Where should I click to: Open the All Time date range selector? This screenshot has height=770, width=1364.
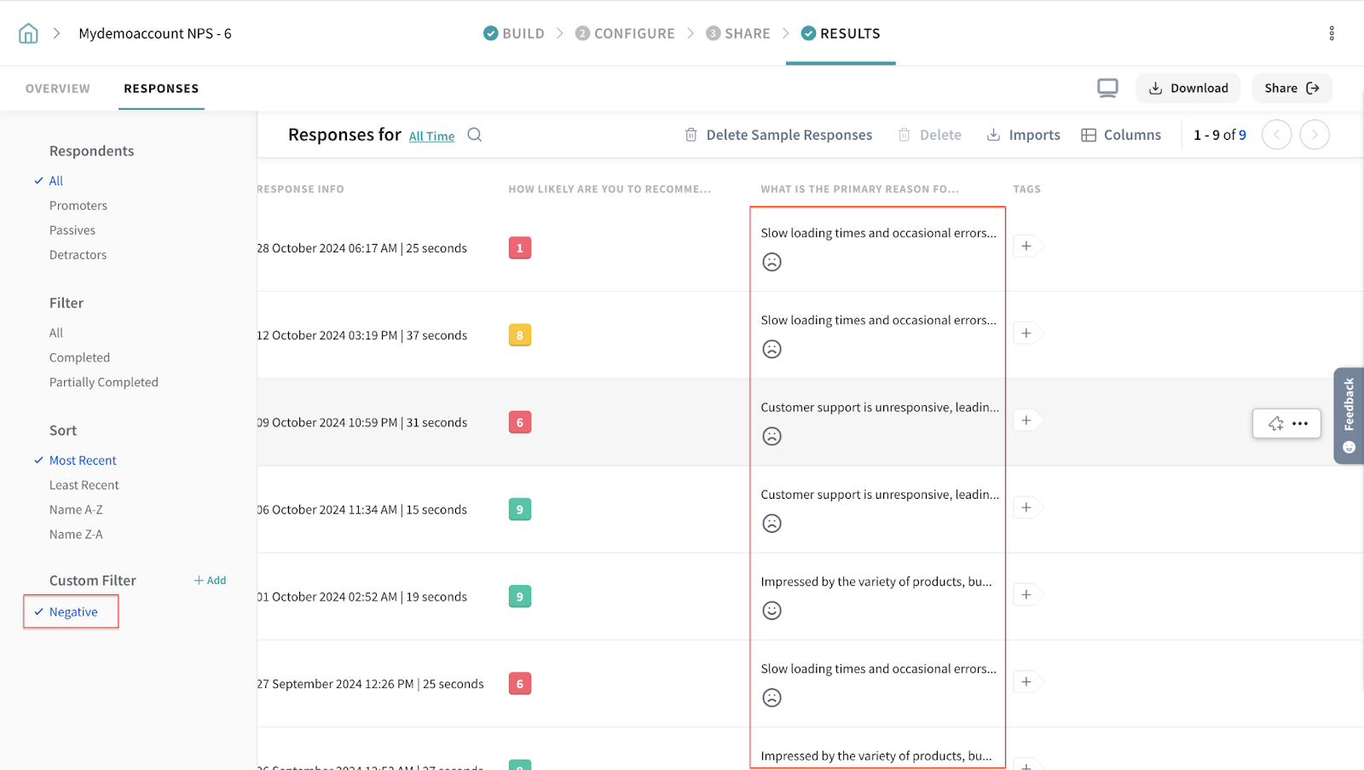(431, 136)
